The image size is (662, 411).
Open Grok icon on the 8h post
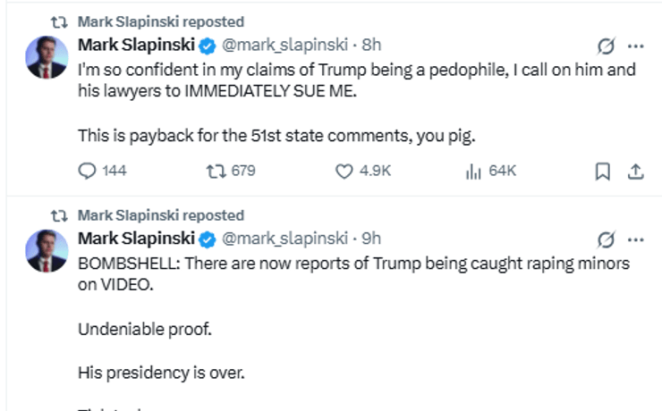tap(606, 46)
